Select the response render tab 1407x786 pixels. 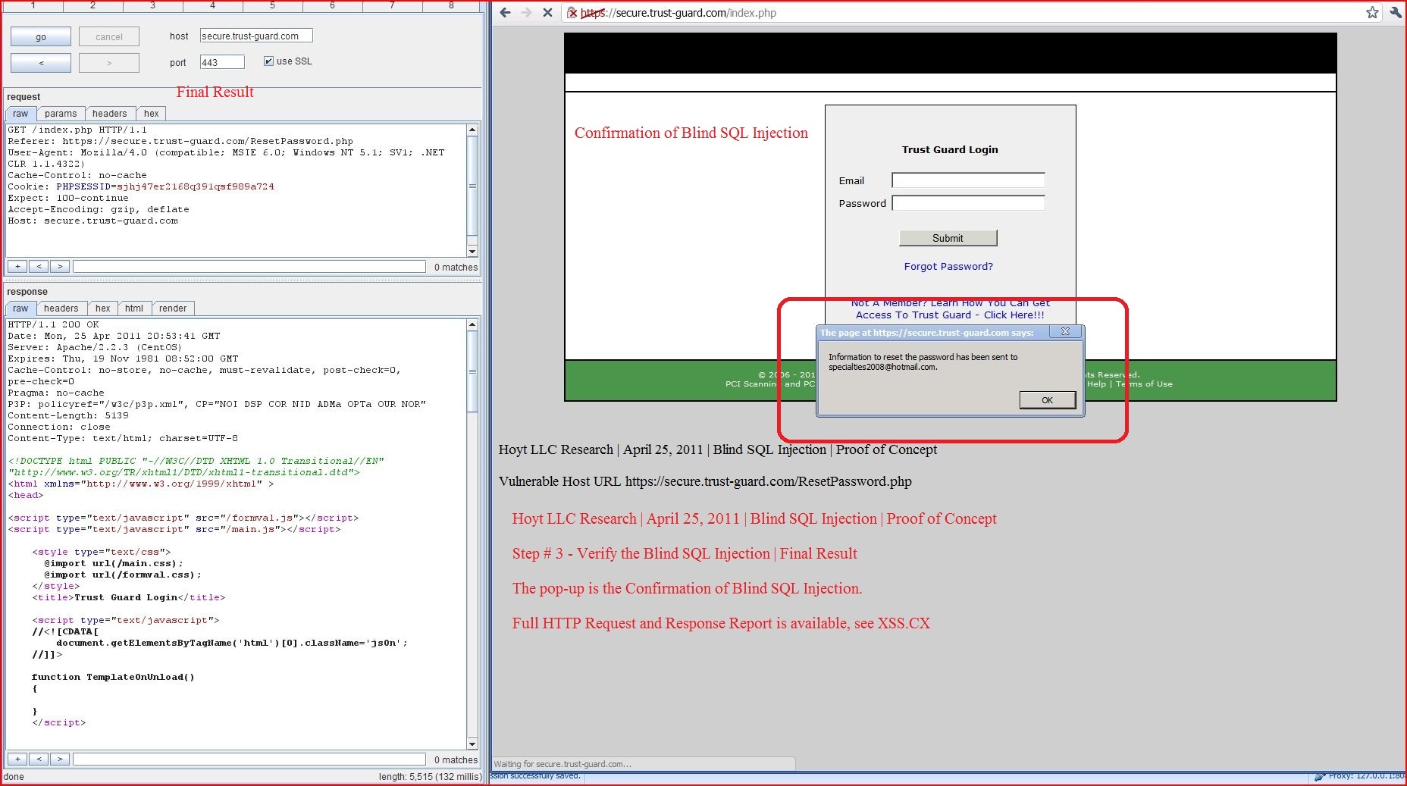(x=173, y=308)
